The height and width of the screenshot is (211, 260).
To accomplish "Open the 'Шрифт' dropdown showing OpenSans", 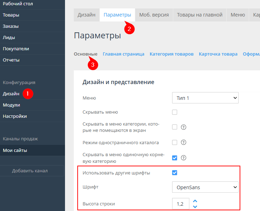I will [205, 187].
